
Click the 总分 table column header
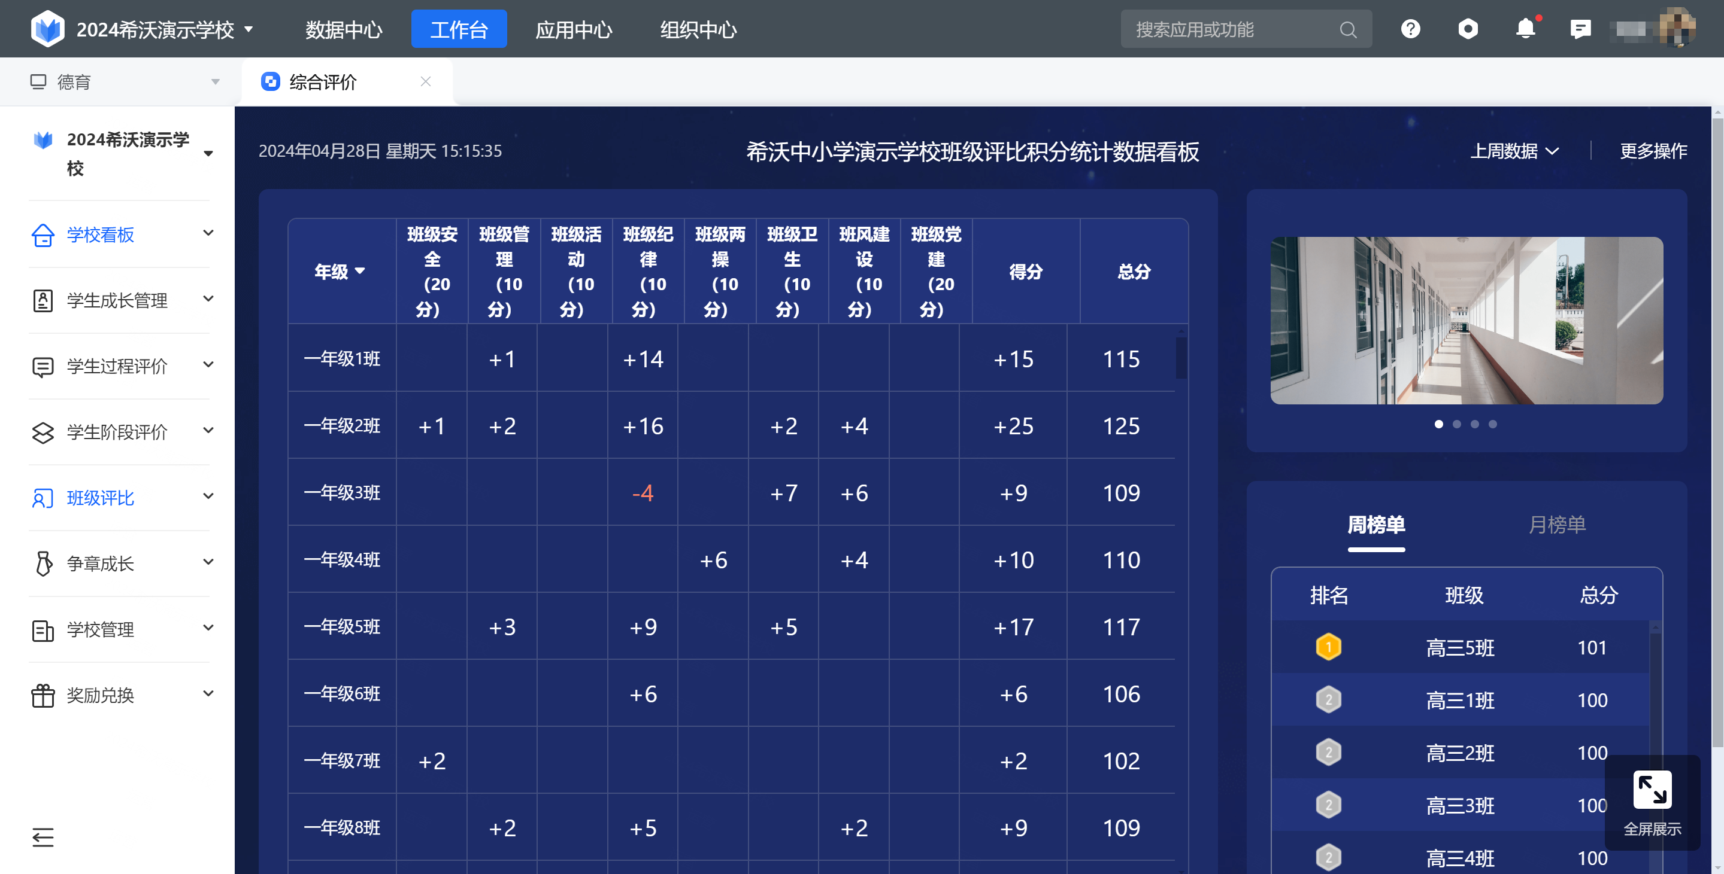click(x=1134, y=272)
